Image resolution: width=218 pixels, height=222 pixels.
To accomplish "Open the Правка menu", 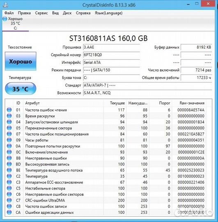I will (24, 13).
